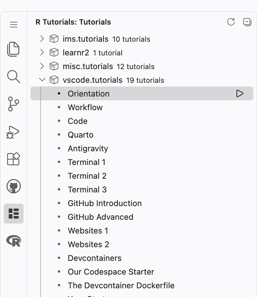Open the hamburger menu icon

pos(14,24)
